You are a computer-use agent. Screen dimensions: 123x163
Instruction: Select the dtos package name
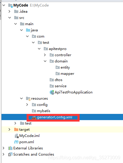pos(59,80)
